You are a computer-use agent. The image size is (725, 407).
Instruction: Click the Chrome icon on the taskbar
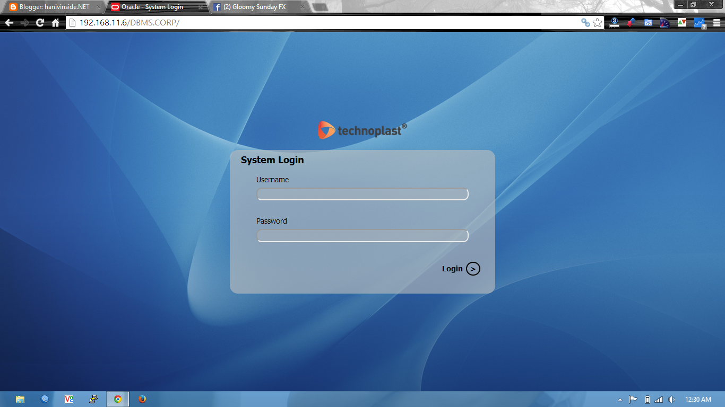click(x=118, y=399)
